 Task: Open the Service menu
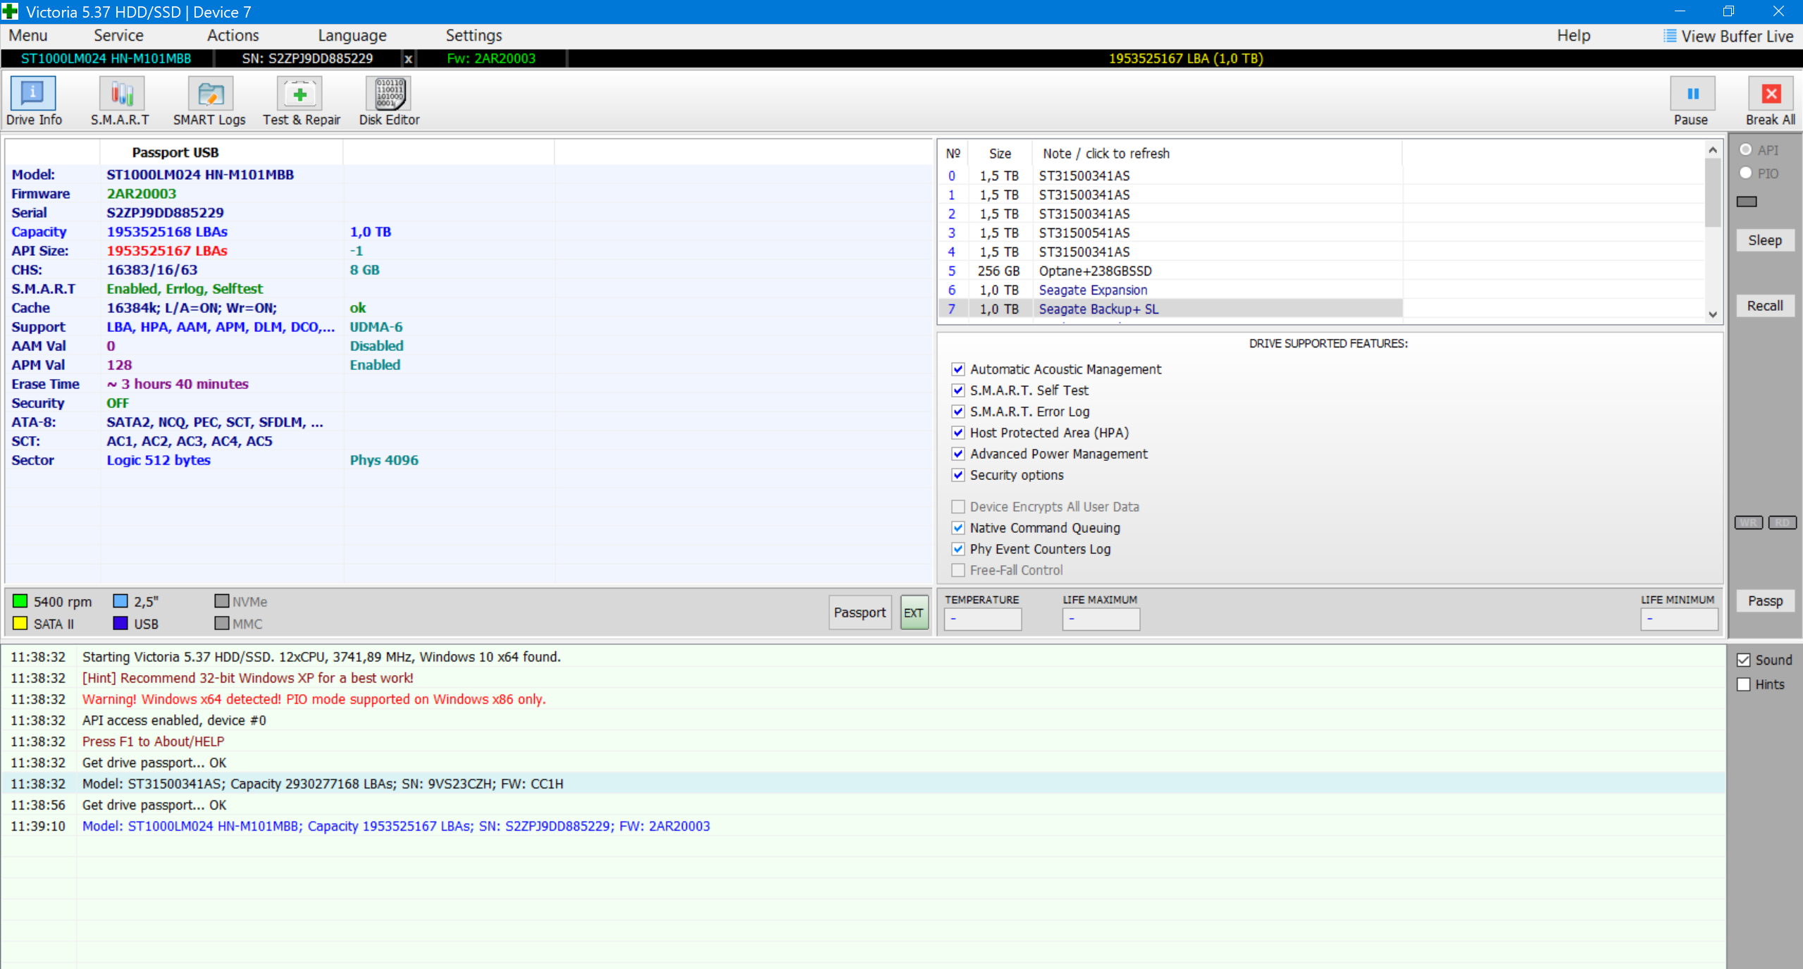click(x=118, y=35)
